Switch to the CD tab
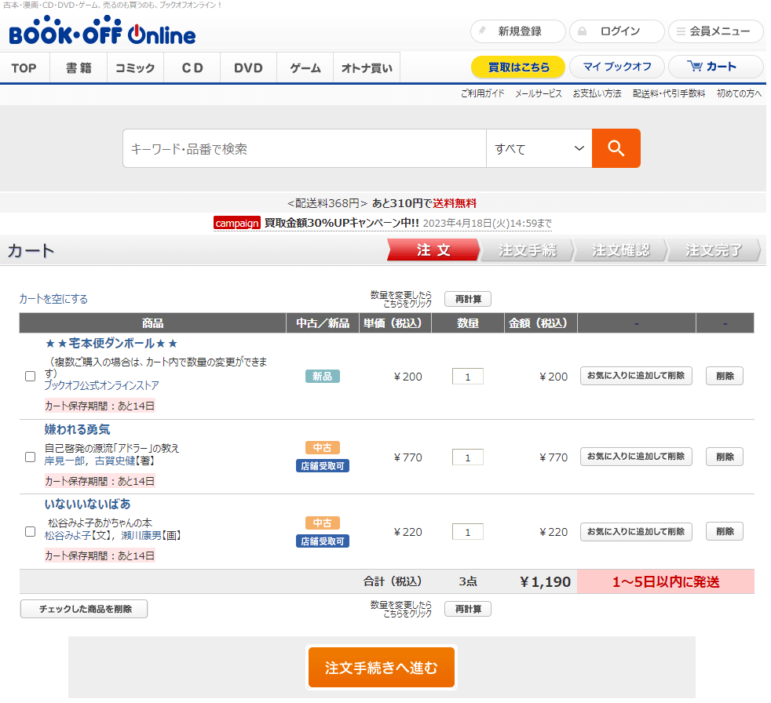 [x=192, y=67]
